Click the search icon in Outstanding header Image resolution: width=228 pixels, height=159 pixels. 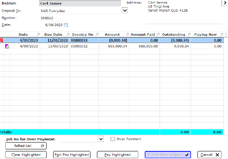189,35
